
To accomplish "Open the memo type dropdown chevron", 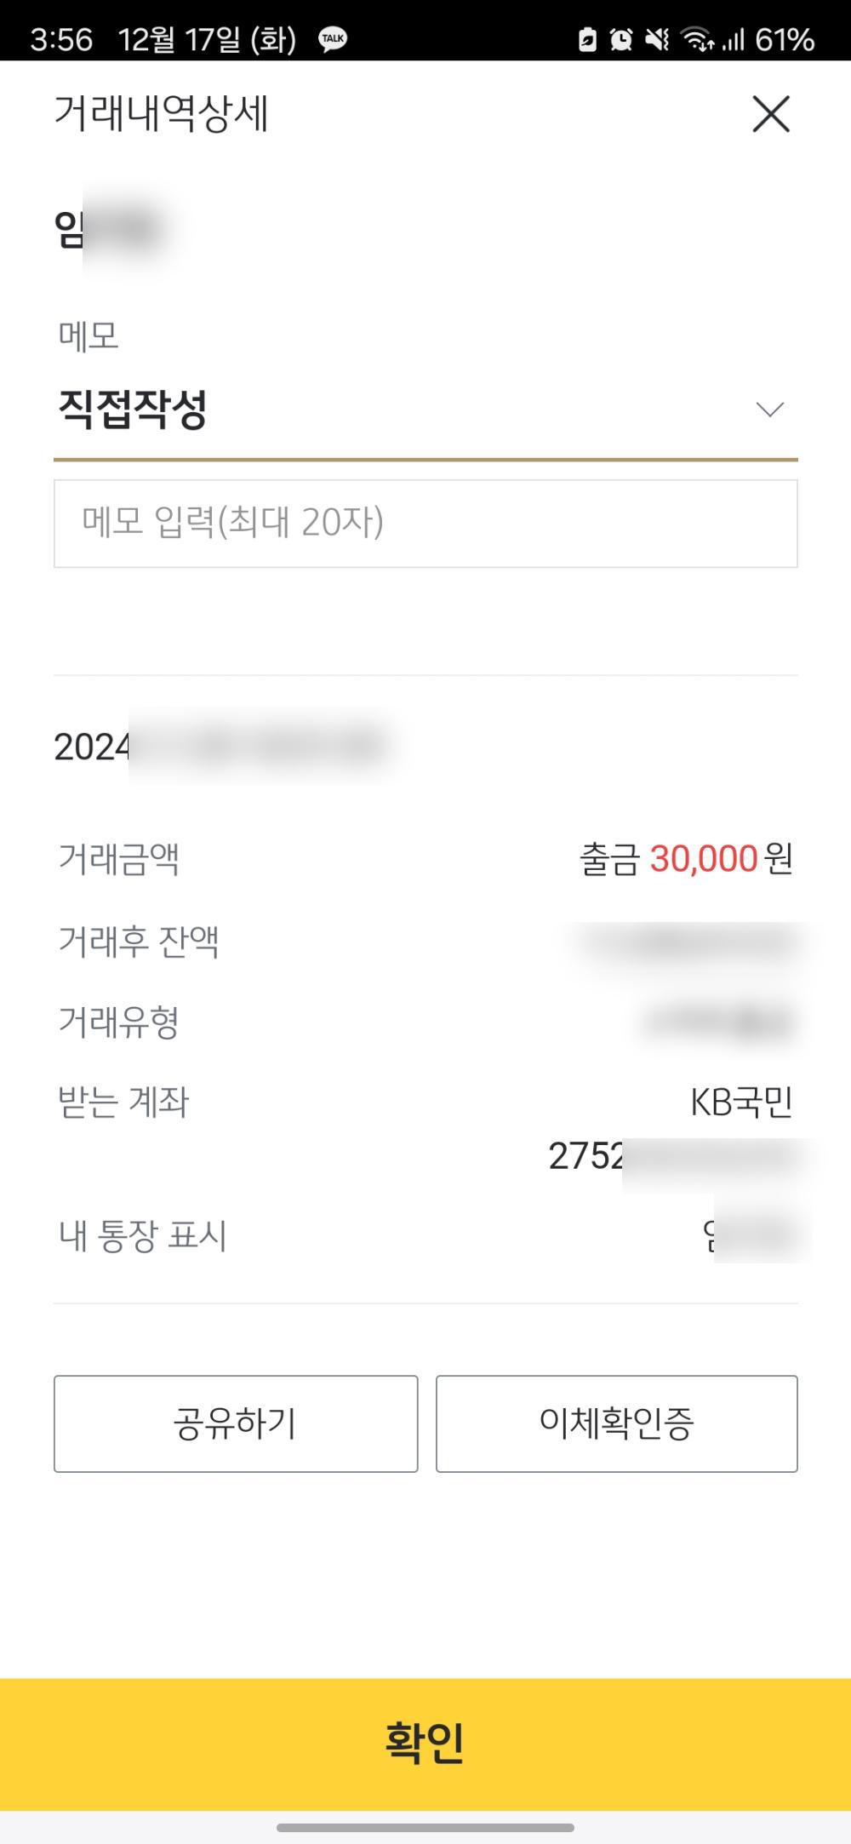I will click(x=769, y=410).
